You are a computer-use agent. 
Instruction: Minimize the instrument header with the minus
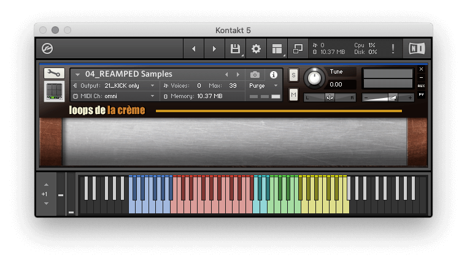pyautogui.click(x=421, y=78)
